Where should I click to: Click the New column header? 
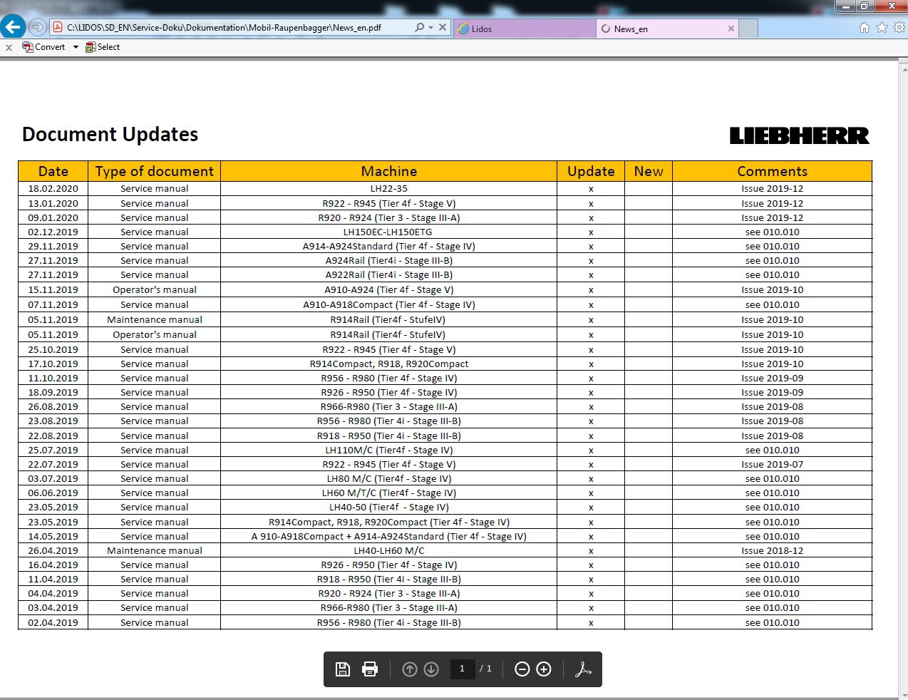click(x=649, y=171)
